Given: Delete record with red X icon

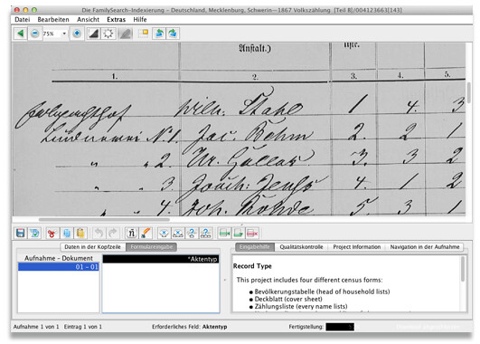Looking at the screenshot, I should pos(252,234).
